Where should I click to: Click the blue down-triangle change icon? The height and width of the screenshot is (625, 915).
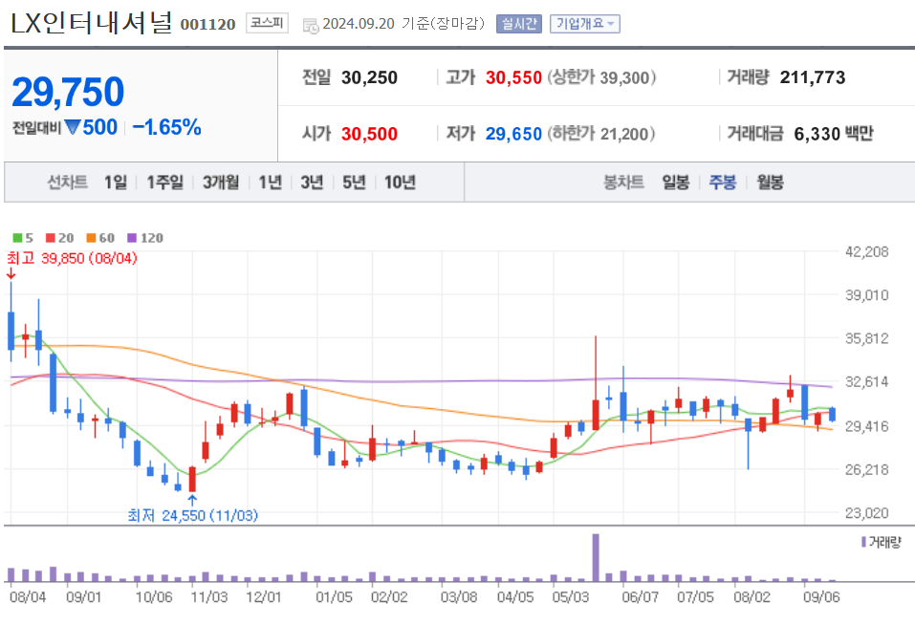coord(72,127)
